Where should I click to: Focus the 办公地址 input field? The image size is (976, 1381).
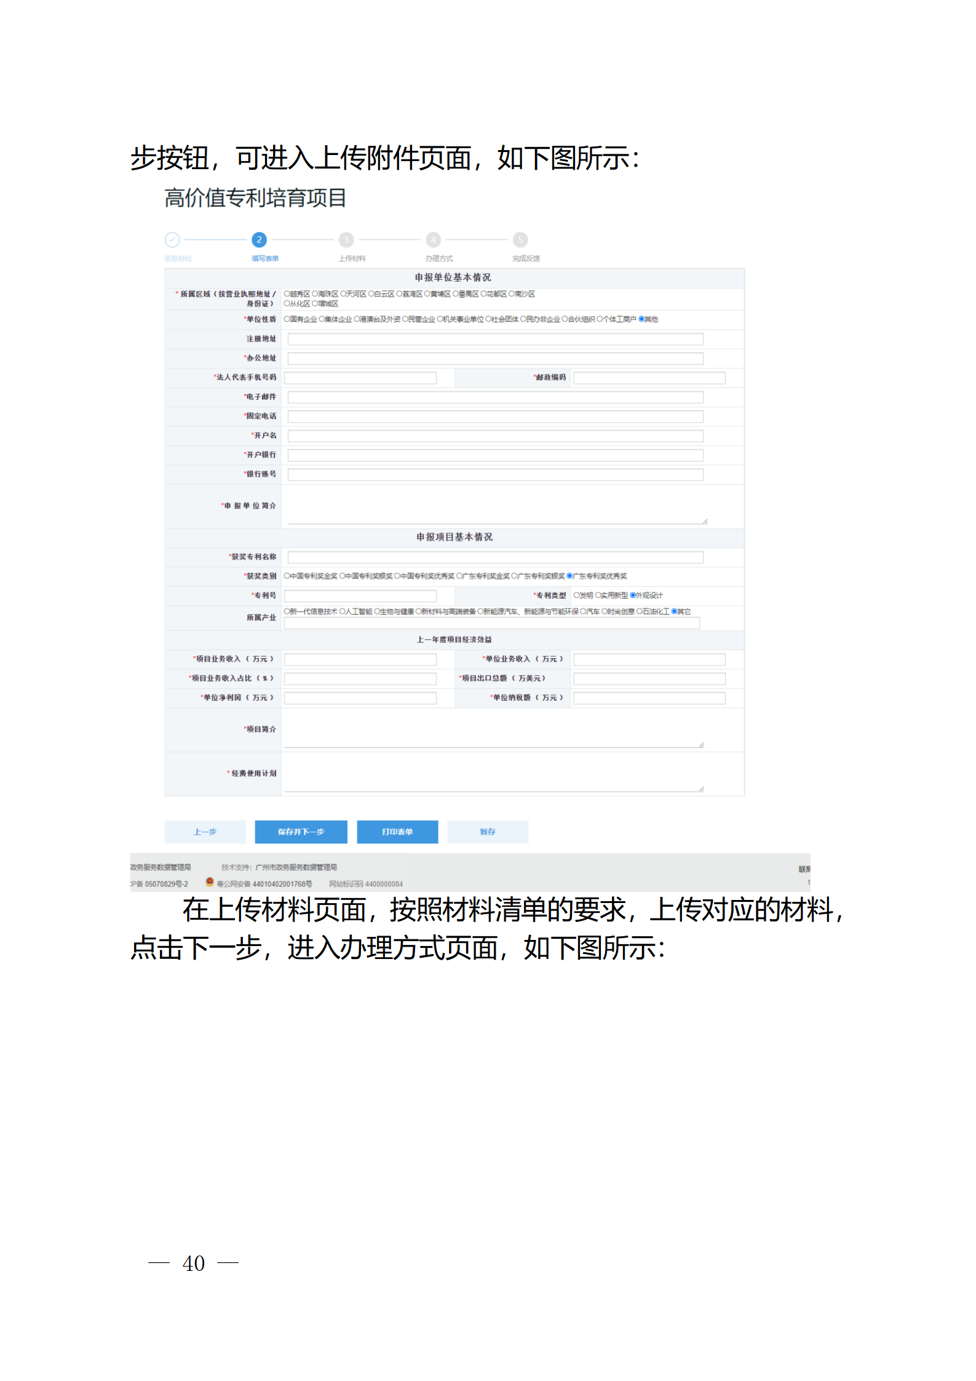(x=495, y=358)
